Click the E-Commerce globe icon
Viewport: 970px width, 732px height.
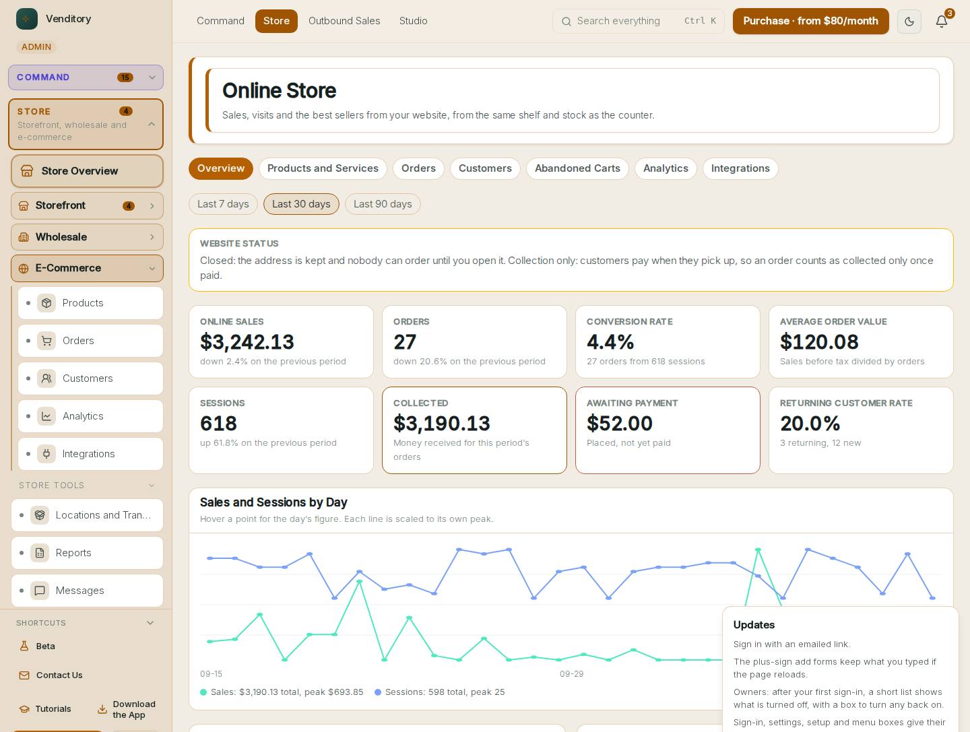tap(24, 269)
